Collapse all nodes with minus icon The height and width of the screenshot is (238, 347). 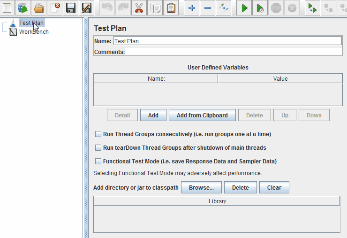[x=208, y=8]
